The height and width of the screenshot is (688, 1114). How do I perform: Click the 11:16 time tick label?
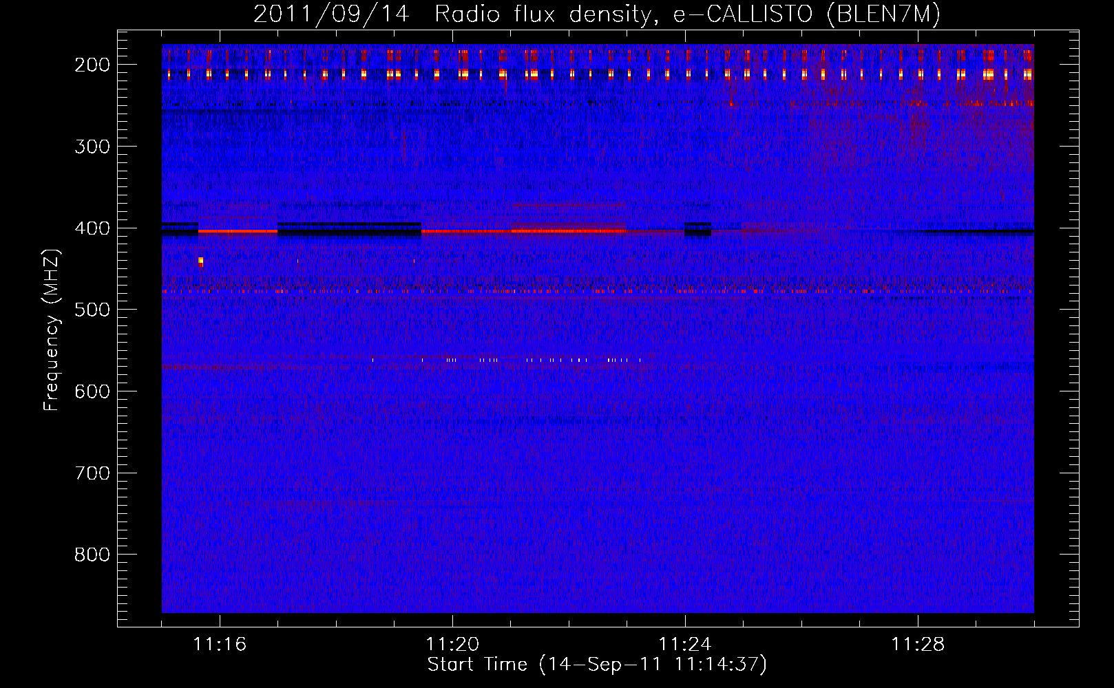(220, 645)
